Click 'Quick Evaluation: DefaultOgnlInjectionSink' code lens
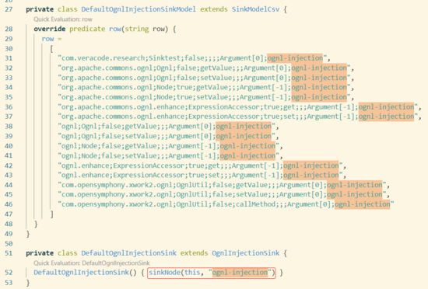 pyautogui.click(x=92, y=263)
